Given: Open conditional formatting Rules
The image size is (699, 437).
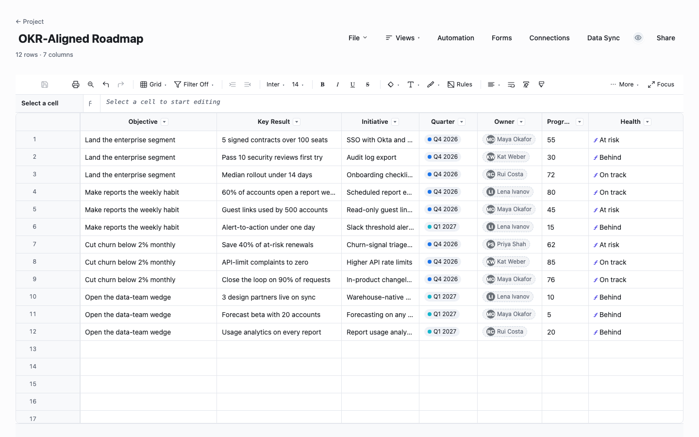Looking at the screenshot, I should [x=460, y=84].
